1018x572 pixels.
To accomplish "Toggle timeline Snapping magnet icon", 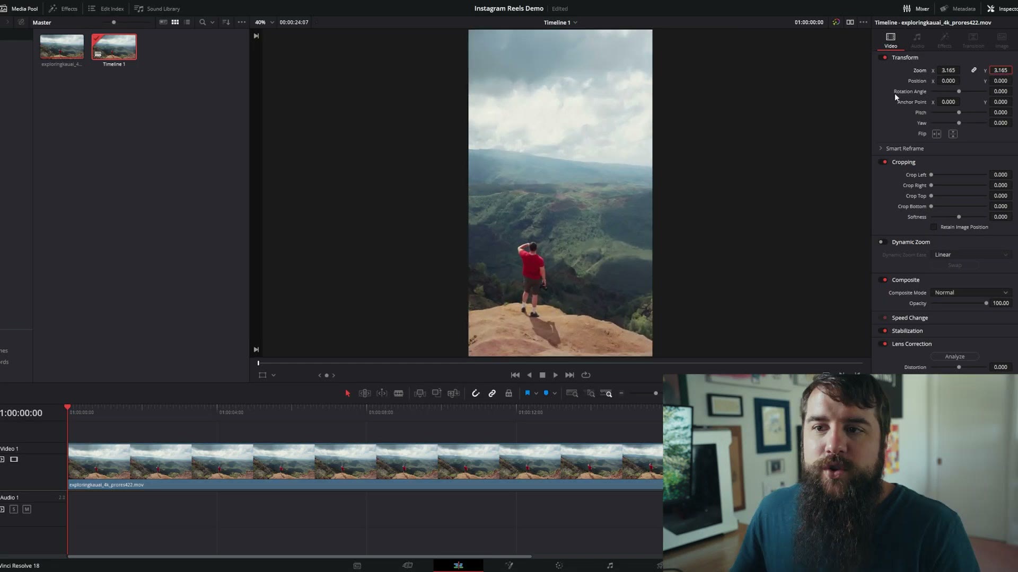I will tap(476, 393).
